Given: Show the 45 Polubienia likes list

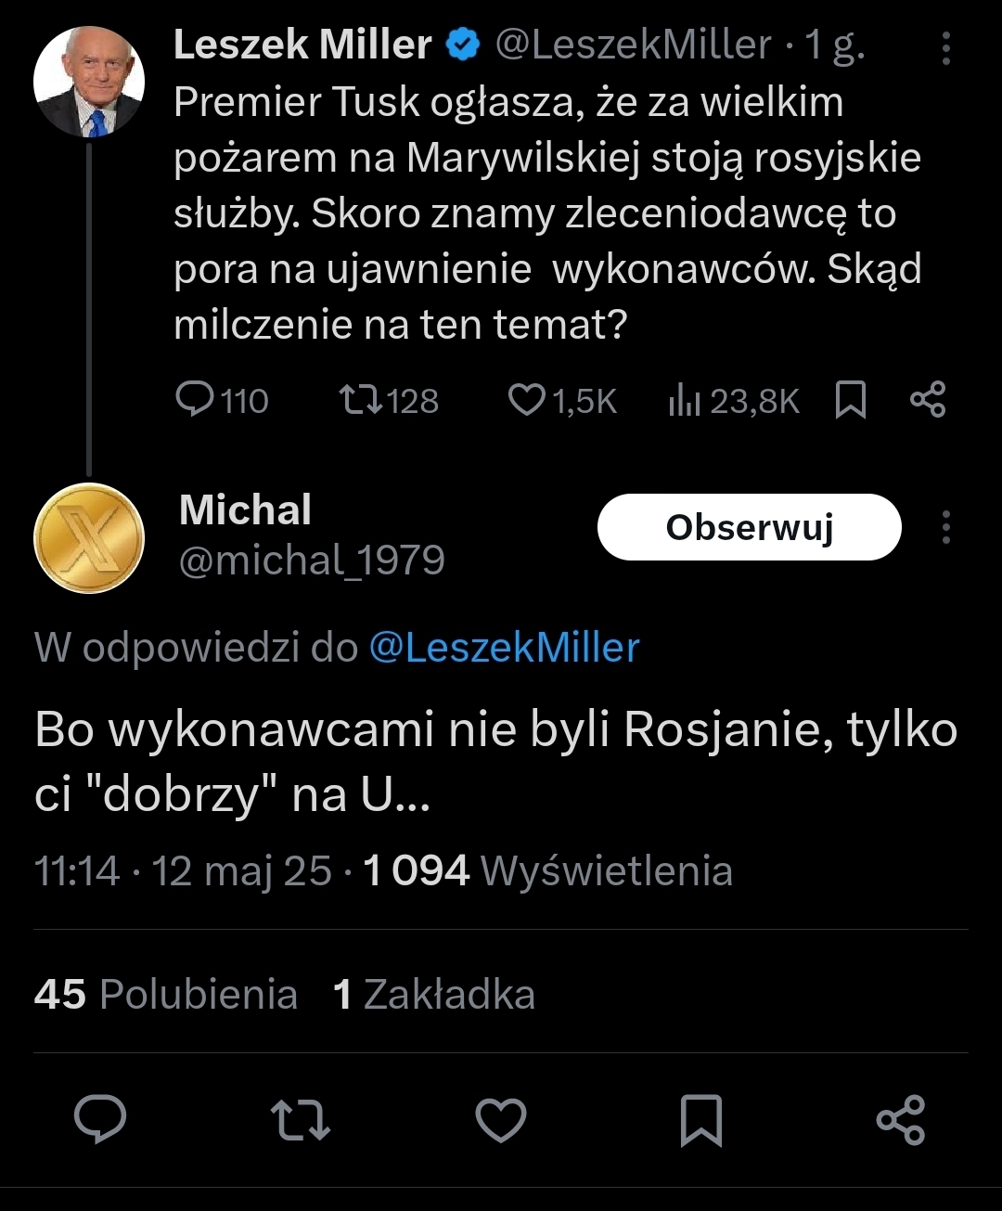Looking at the screenshot, I should (x=166, y=994).
